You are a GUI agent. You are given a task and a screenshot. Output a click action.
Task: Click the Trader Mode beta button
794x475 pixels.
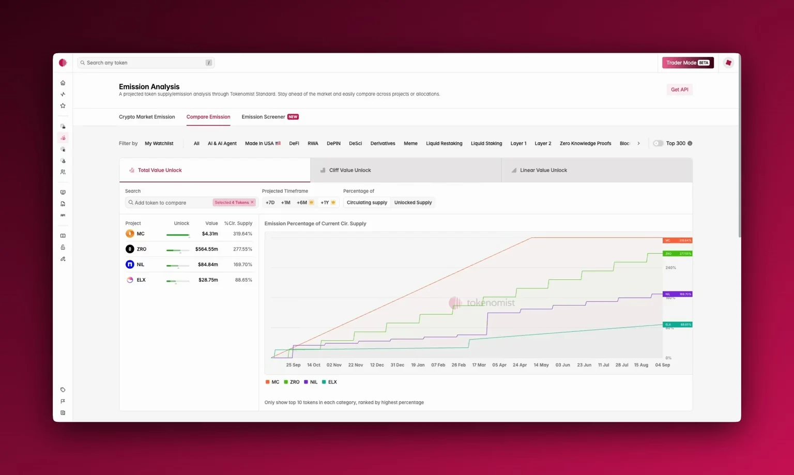click(x=688, y=63)
